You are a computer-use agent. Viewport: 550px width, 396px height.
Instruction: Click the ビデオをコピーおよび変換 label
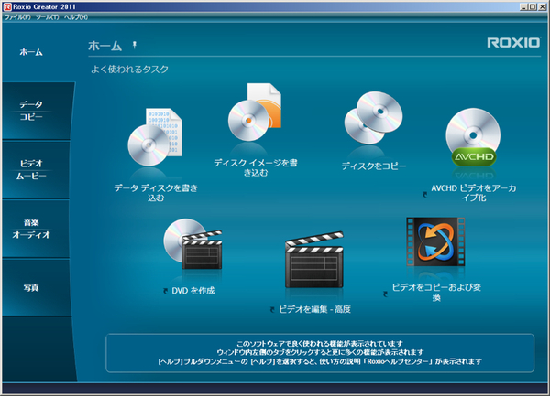click(436, 292)
